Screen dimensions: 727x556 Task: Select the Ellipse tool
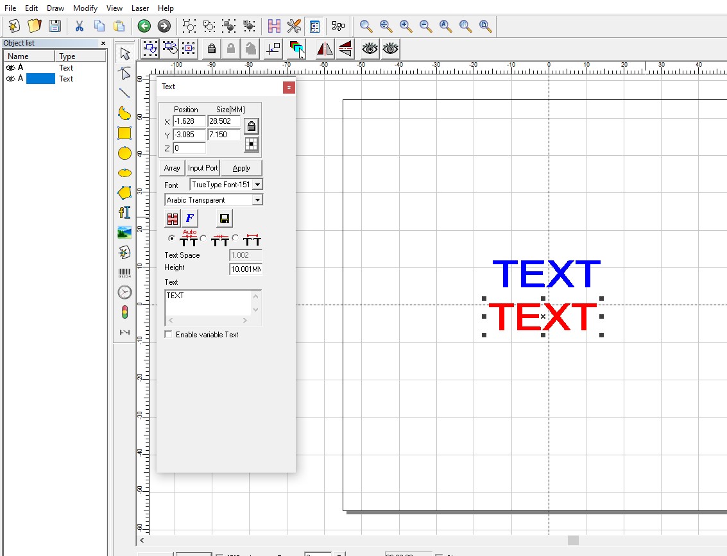click(x=124, y=173)
